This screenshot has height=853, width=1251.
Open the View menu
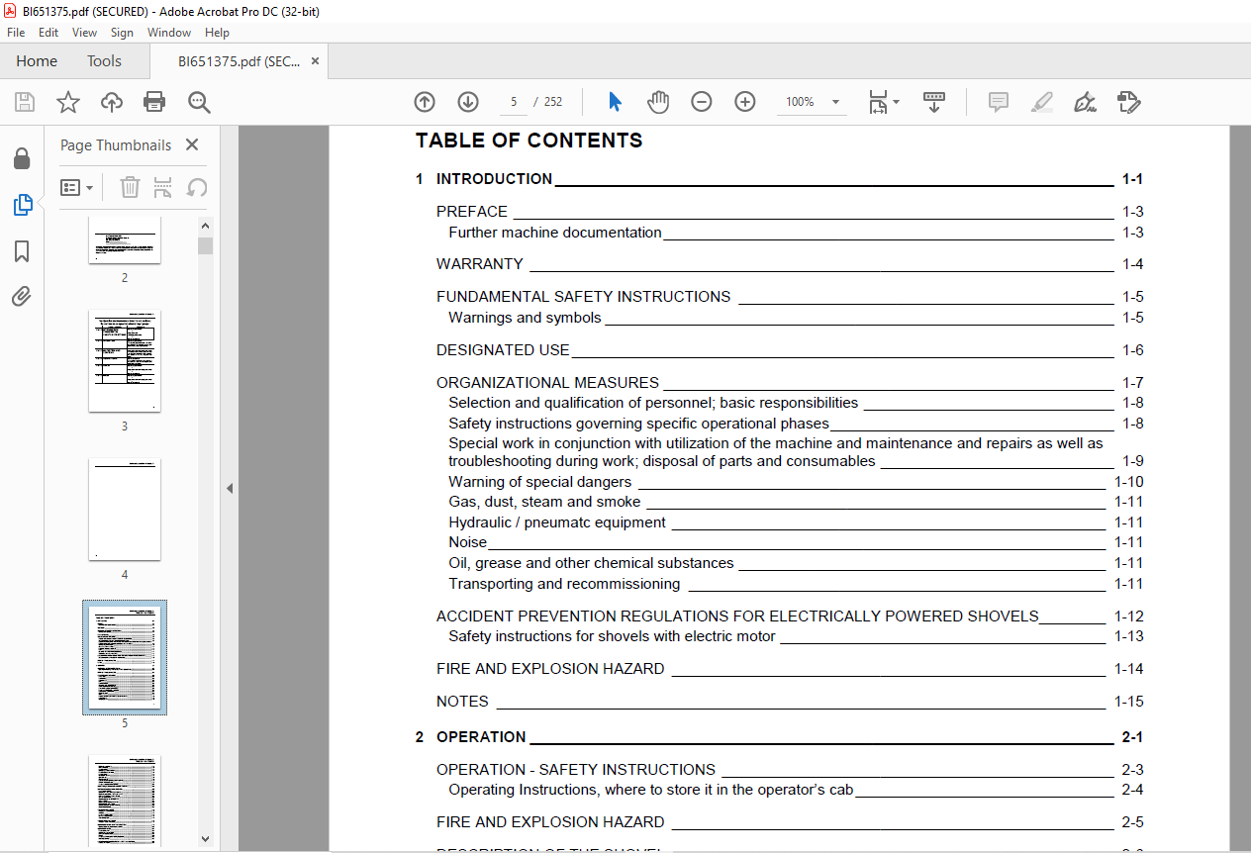click(x=84, y=33)
